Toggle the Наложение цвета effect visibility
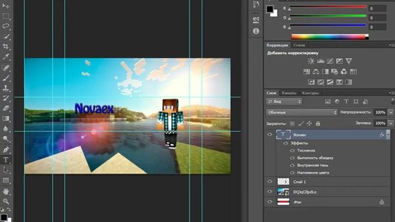The height and width of the screenshot is (222, 395). tap(292, 173)
